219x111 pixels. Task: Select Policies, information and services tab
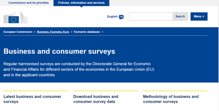click(81, 3)
